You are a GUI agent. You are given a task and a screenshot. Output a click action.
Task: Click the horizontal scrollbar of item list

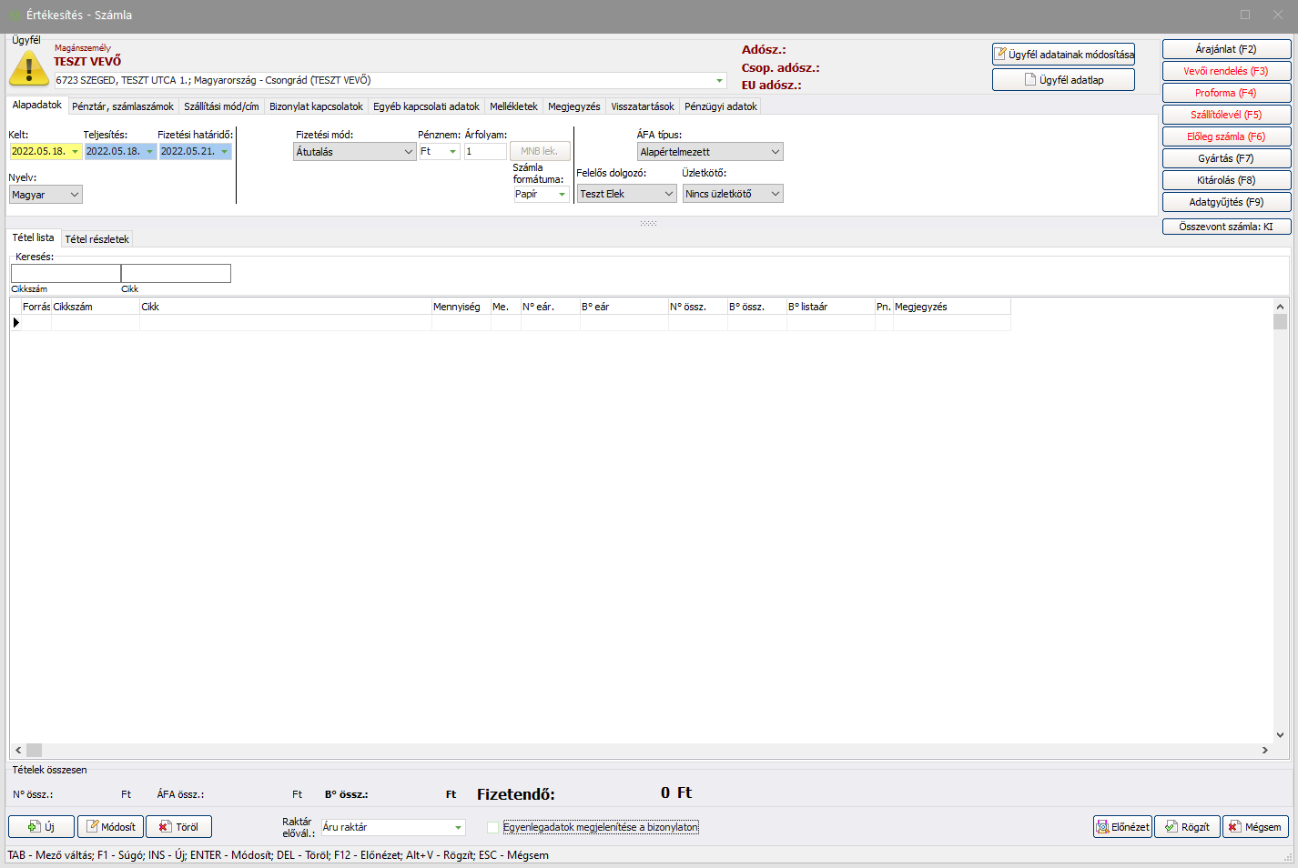637,751
